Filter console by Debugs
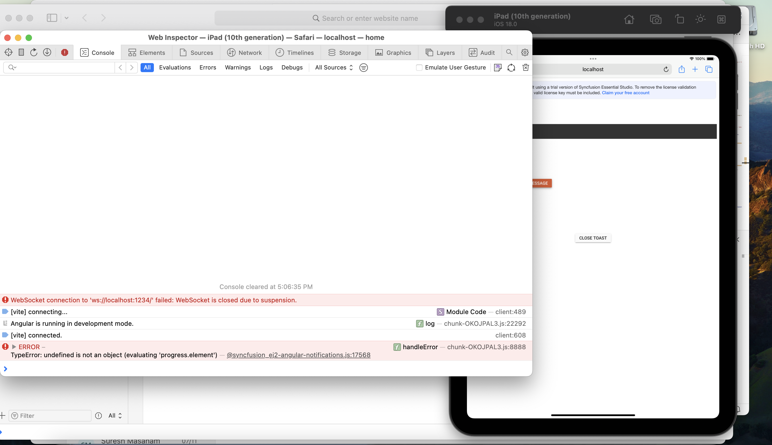The width and height of the screenshot is (772, 445). (x=292, y=68)
